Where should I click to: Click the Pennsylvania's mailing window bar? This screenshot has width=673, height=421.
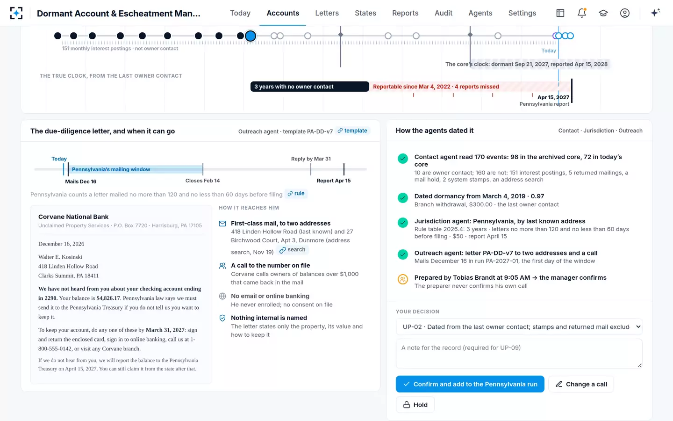tap(136, 169)
